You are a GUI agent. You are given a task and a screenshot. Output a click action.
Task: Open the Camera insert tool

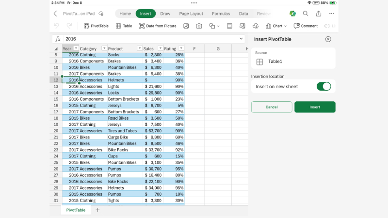(x=199, y=26)
